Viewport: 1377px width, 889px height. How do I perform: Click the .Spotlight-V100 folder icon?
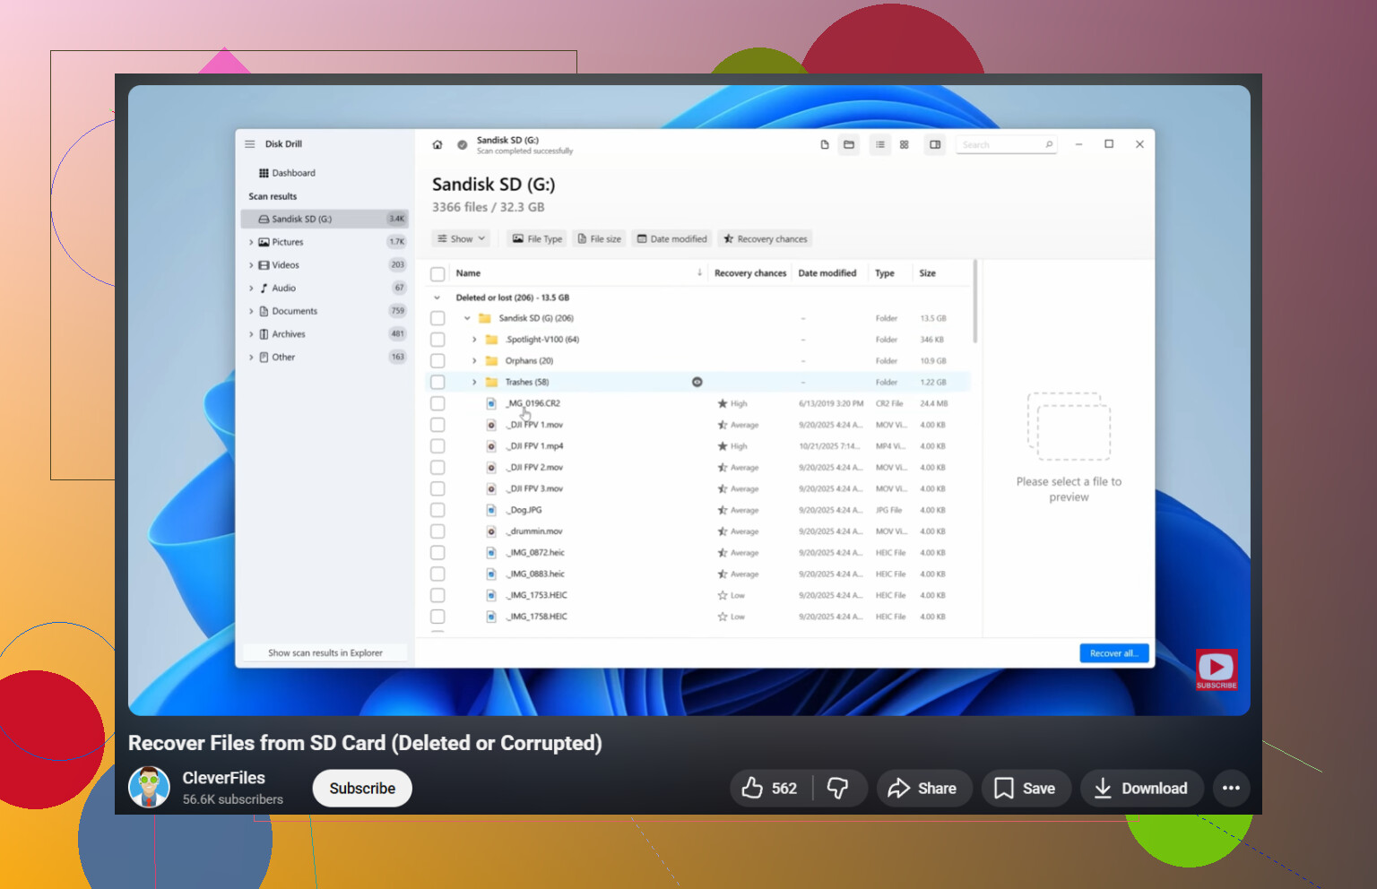(x=491, y=340)
